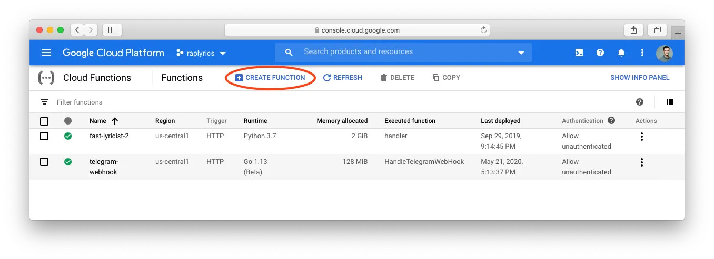Image resolution: width=714 pixels, height=259 pixels.
Task: Open fast-lyricist-2 function name
Action: coord(109,136)
